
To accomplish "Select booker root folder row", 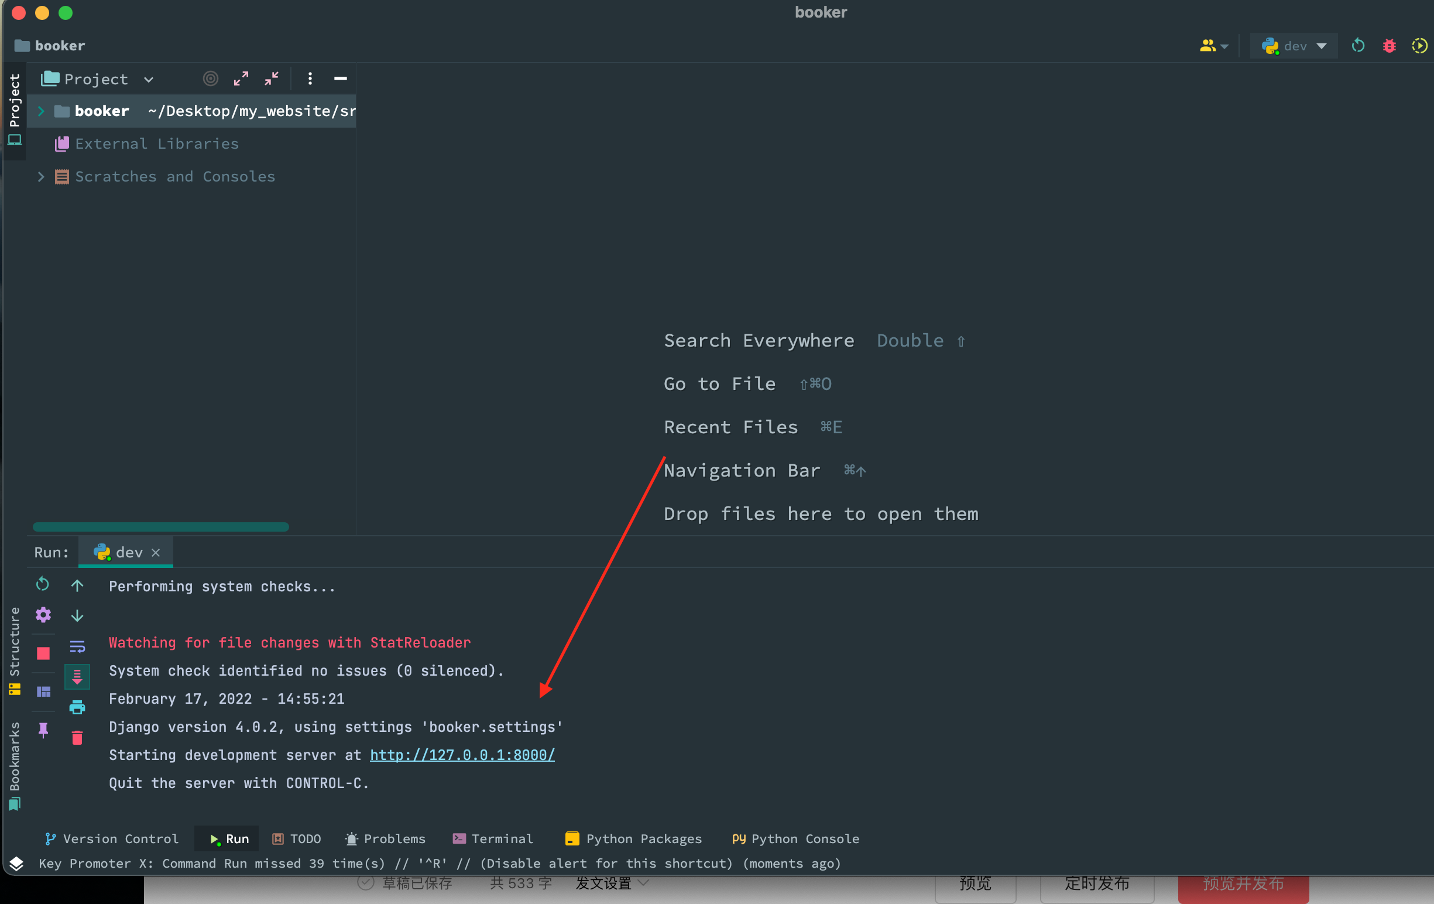I will coord(192,111).
